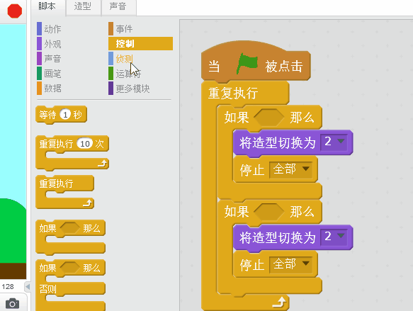Click the second 将造型切换为 block label
This screenshot has height=311, width=413.
(x=278, y=237)
